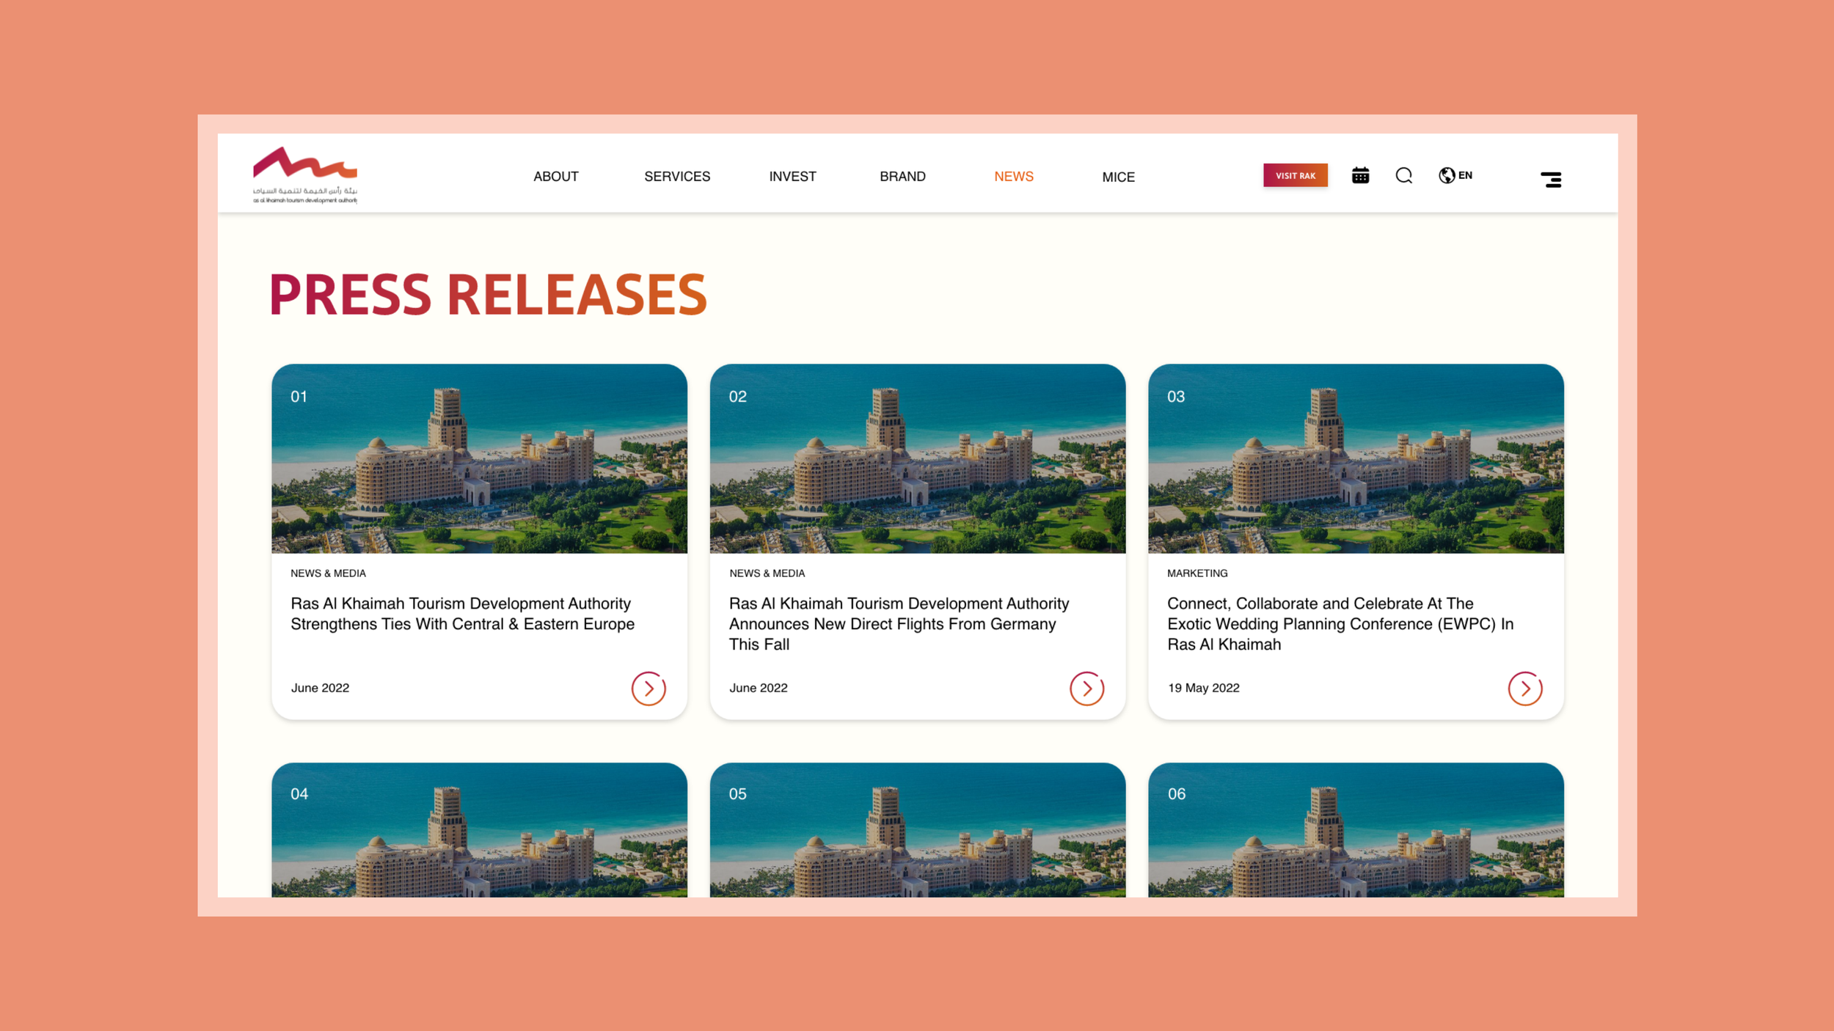Click the search magnifier icon
Viewport: 1834px width, 1031px height.
coord(1403,175)
